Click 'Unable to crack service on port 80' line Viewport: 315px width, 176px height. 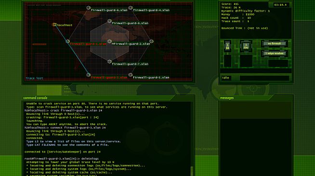pyautogui.click(x=92, y=103)
